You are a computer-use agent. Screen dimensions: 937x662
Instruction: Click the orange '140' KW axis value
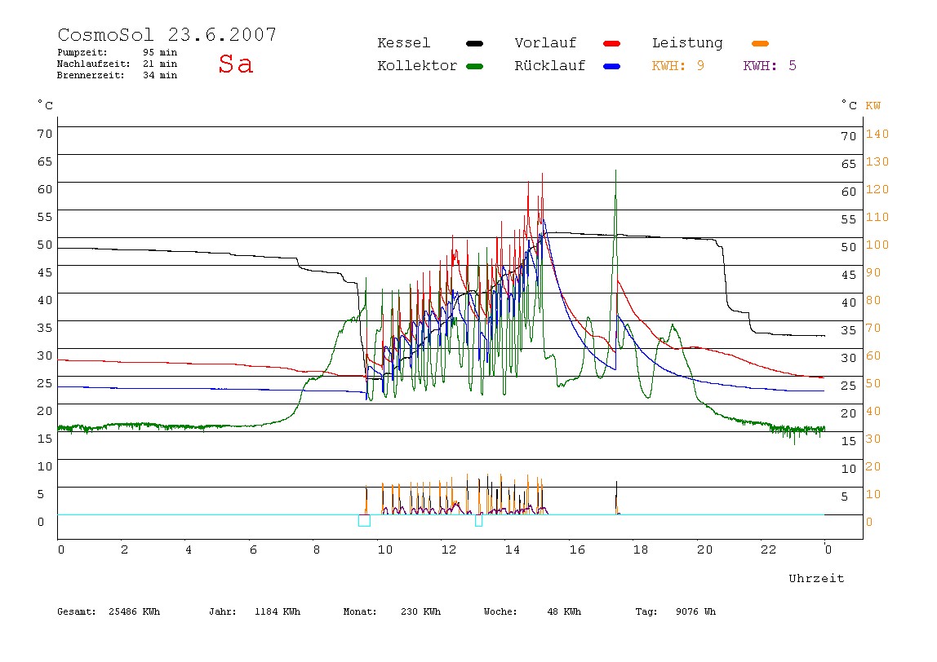click(877, 135)
